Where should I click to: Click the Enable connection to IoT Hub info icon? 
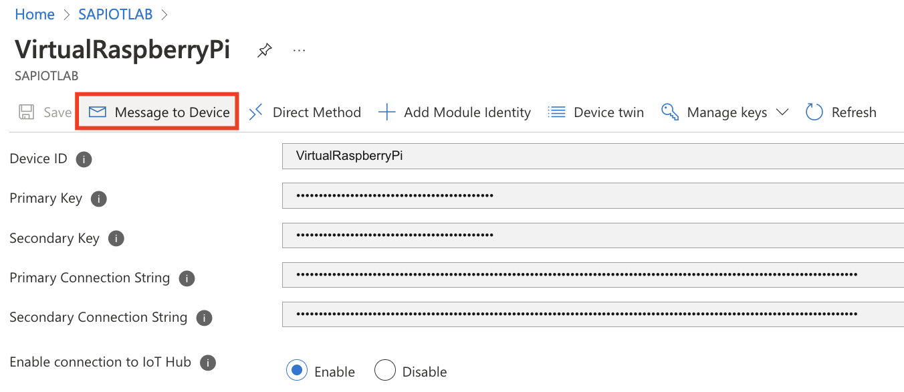(208, 362)
